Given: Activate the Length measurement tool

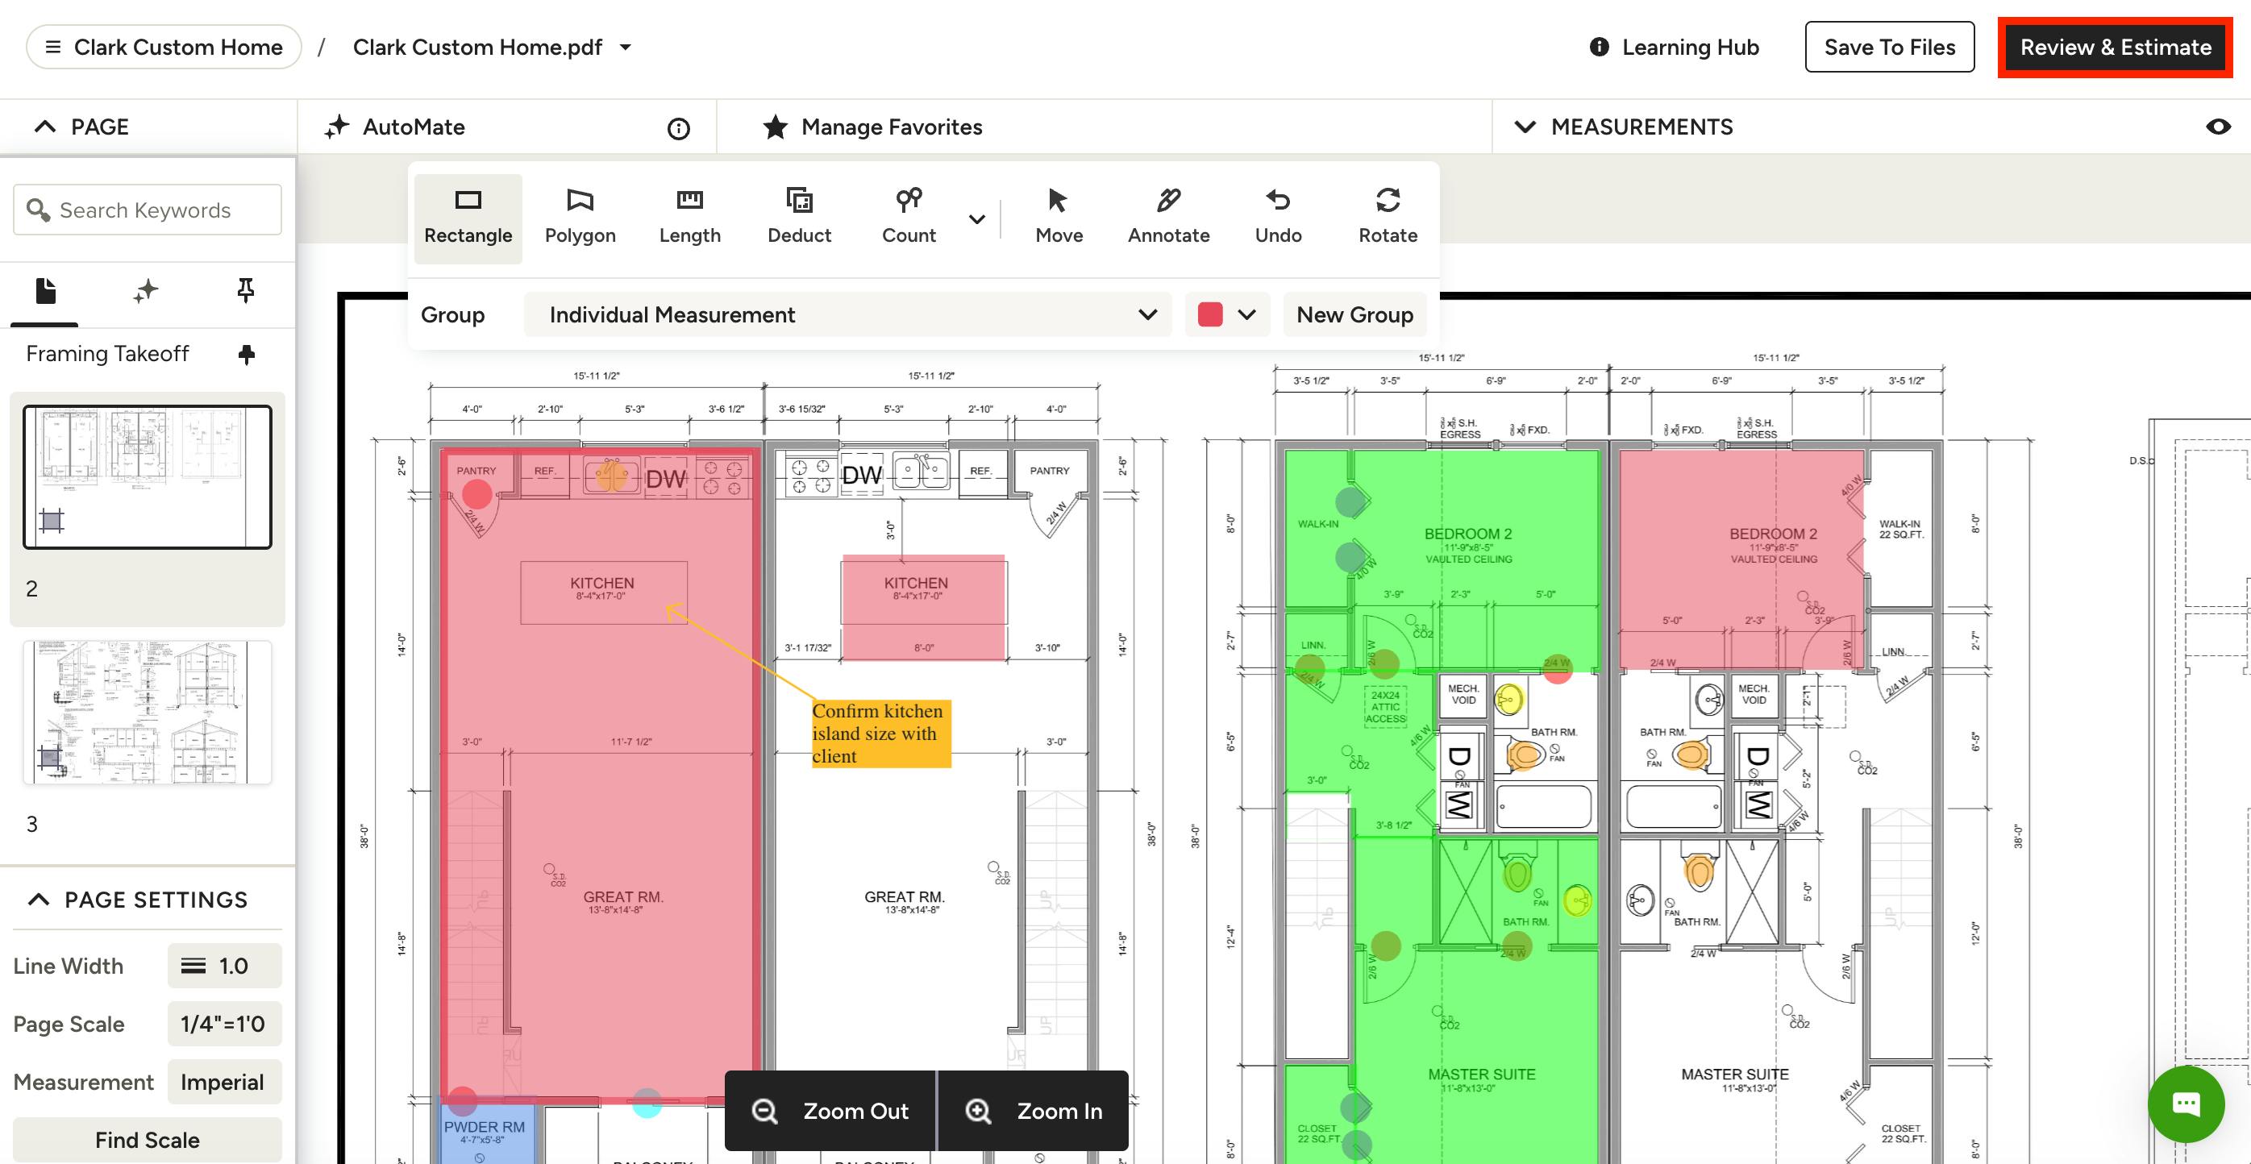Looking at the screenshot, I should click(x=689, y=217).
